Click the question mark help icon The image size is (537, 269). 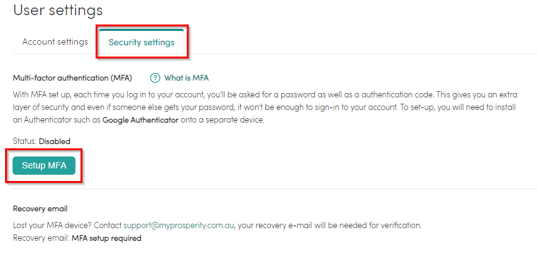click(155, 78)
